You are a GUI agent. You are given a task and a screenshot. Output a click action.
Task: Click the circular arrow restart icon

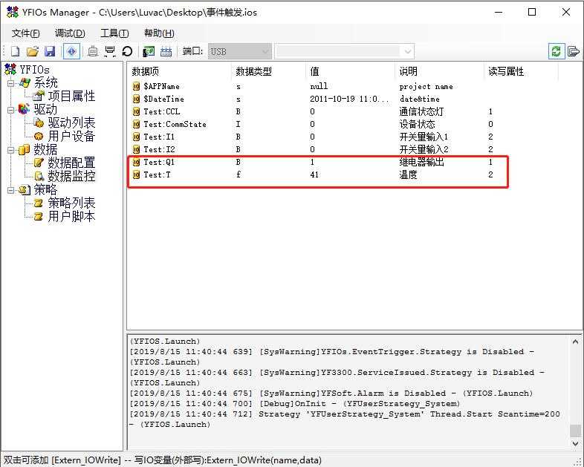pos(127,51)
